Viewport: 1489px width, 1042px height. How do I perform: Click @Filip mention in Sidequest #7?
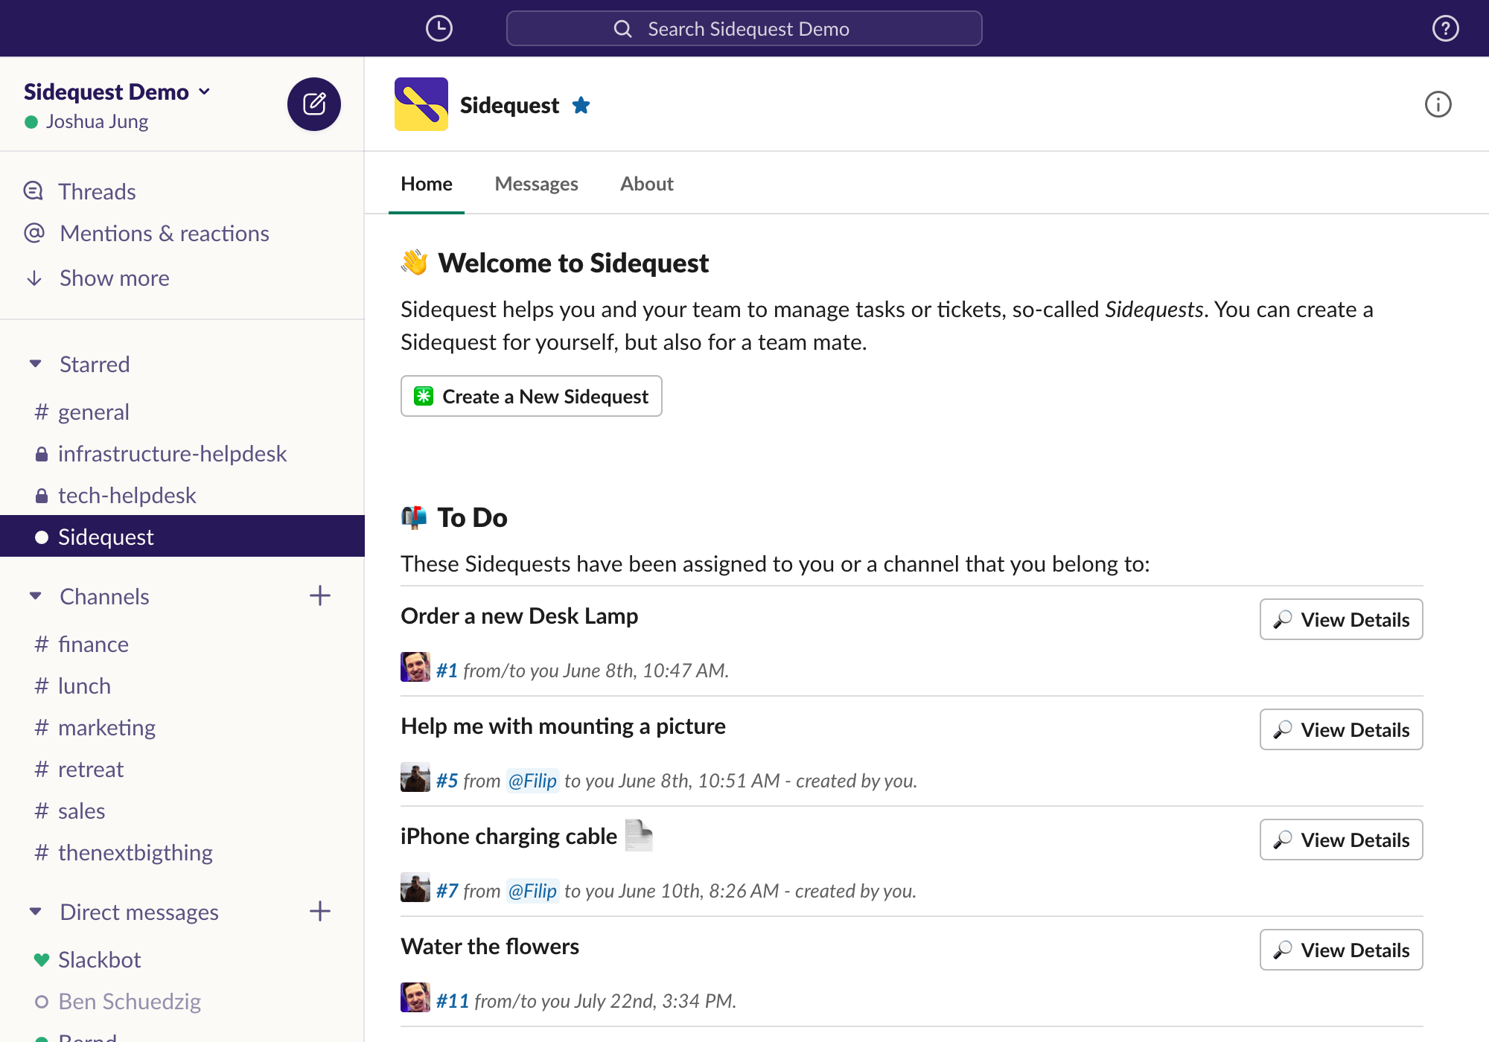(532, 890)
